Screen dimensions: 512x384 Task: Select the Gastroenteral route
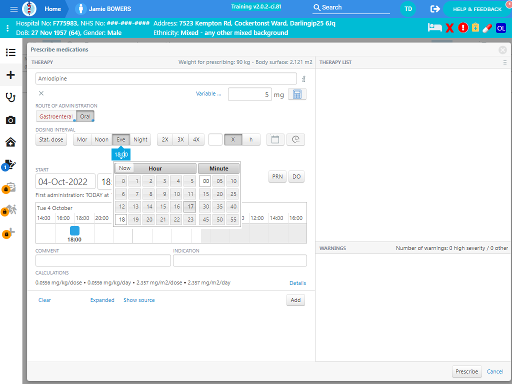click(56, 116)
